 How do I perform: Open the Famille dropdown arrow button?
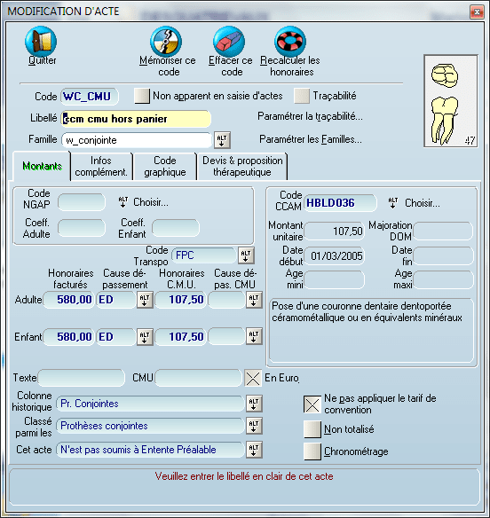pos(222,140)
